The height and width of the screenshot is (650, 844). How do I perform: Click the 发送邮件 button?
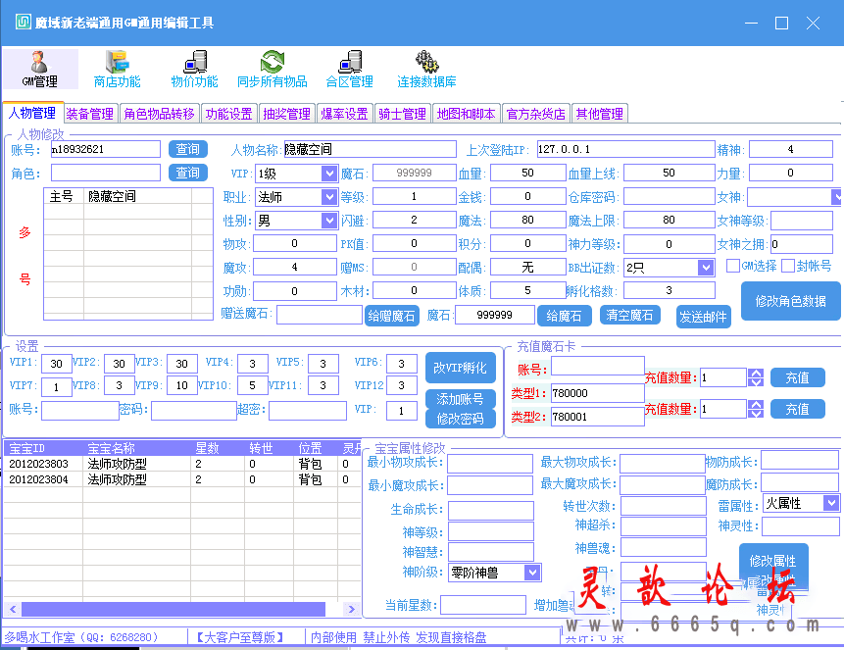[703, 317]
